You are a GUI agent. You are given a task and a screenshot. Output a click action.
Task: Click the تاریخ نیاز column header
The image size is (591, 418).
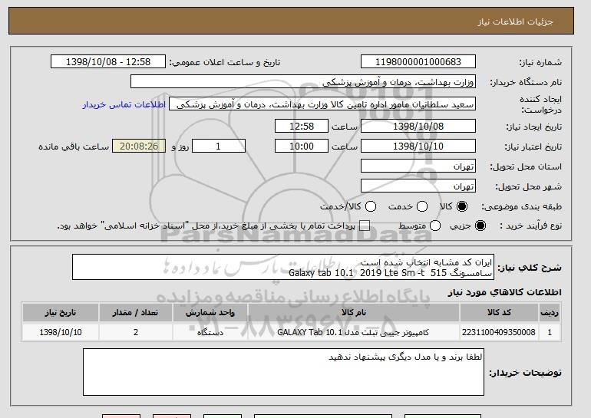(x=61, y=313)
